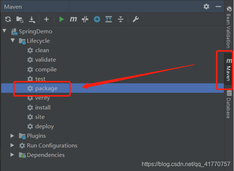
Task: Open Bean Validation side tab
Action: coord(229,28)
